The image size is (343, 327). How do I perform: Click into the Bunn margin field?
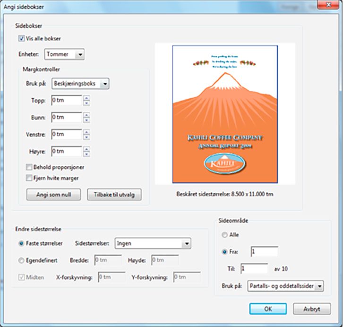pyautogui.click(x=67, y=117)
